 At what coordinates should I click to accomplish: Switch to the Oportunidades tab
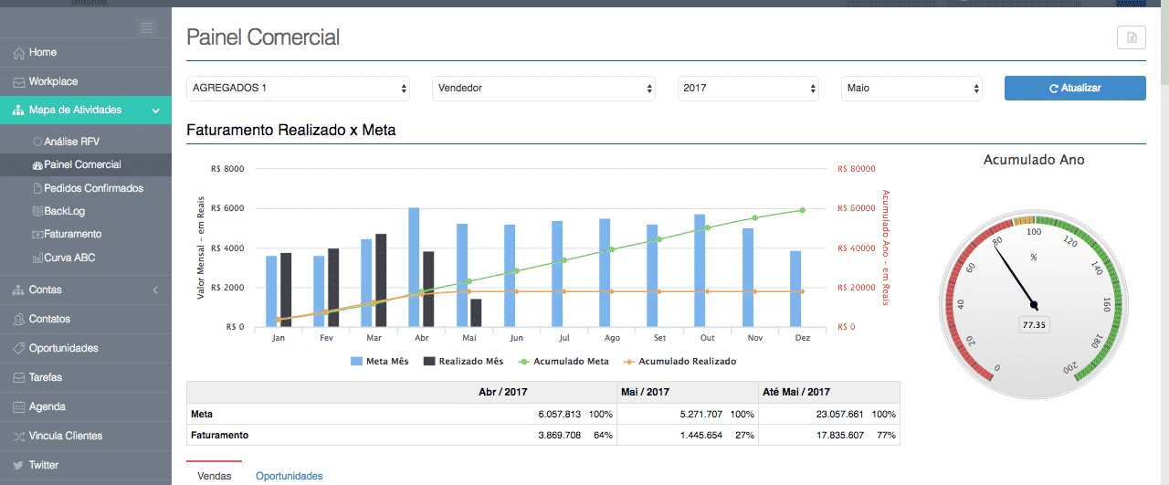[289, 476]
